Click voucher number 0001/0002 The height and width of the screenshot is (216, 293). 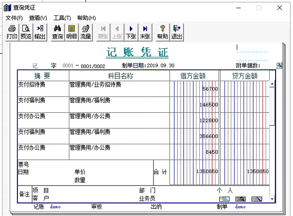[x=93, y=66]
